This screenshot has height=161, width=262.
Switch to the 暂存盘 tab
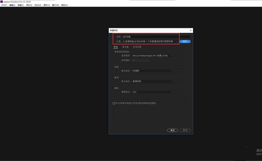click(x=125, y=47)
